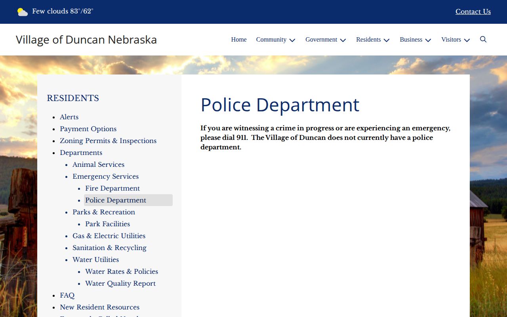Screen dimensions: 507x317
Task: Open Zoning Permits & Inspections
Action: (108, 141)
